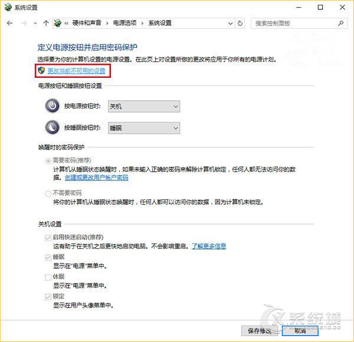Open 创建或更改用户帐户密码 link
Viewport: 354px width, 342px height.
pos(97,177)
